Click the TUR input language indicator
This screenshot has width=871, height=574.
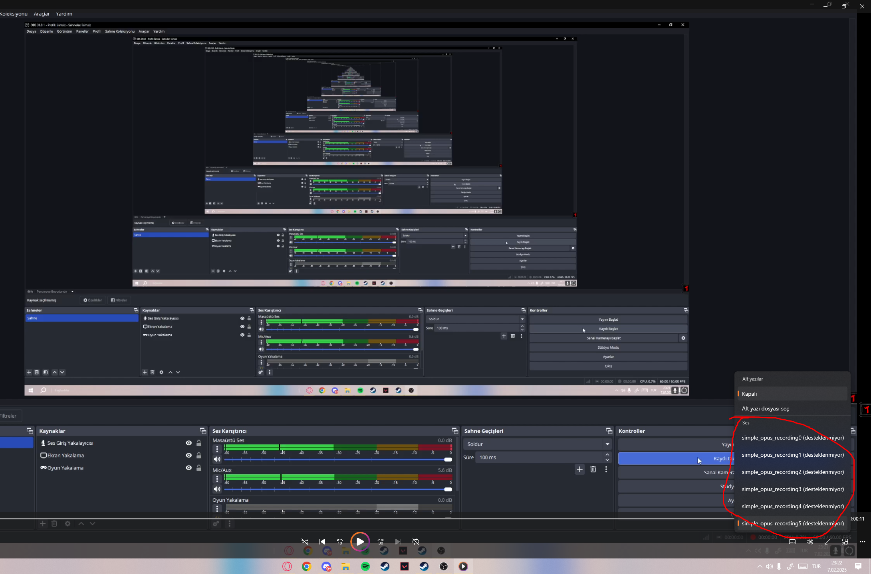tap(816, 566)
